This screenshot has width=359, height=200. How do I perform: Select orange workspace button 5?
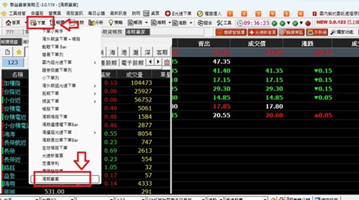[x=287, y=14]
